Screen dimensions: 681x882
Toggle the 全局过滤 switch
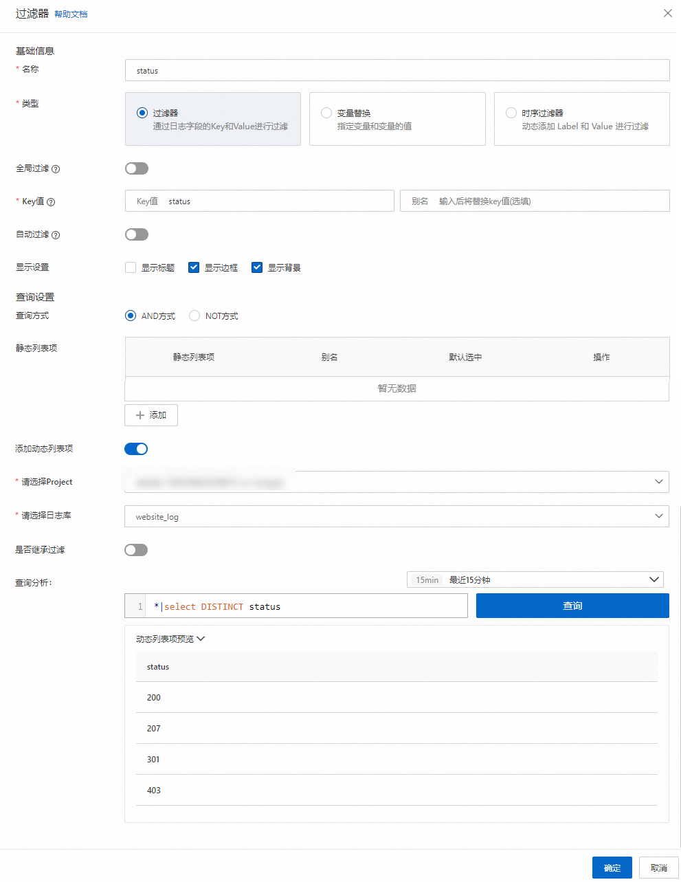click(x=137, y=168)
